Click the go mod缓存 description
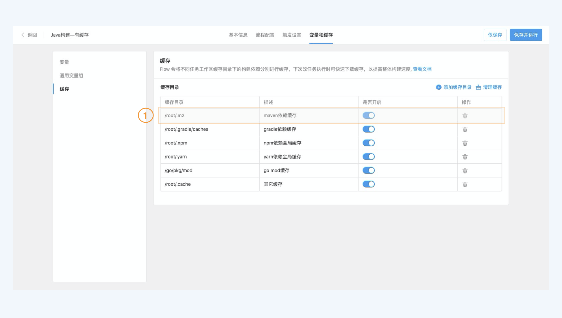The width and height of the screenshot is (562, 318). pyautogui.click(x=276, y=170)
